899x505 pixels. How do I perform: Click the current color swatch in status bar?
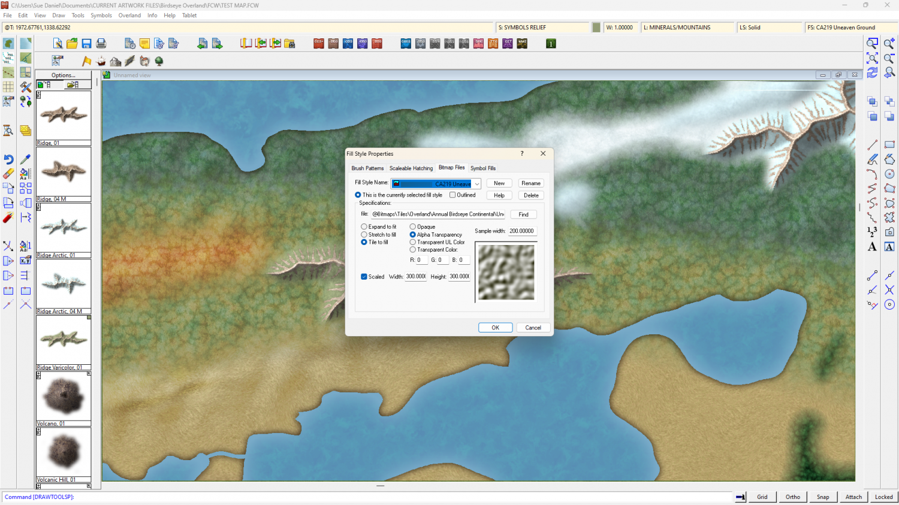click(x=596, y=28)
